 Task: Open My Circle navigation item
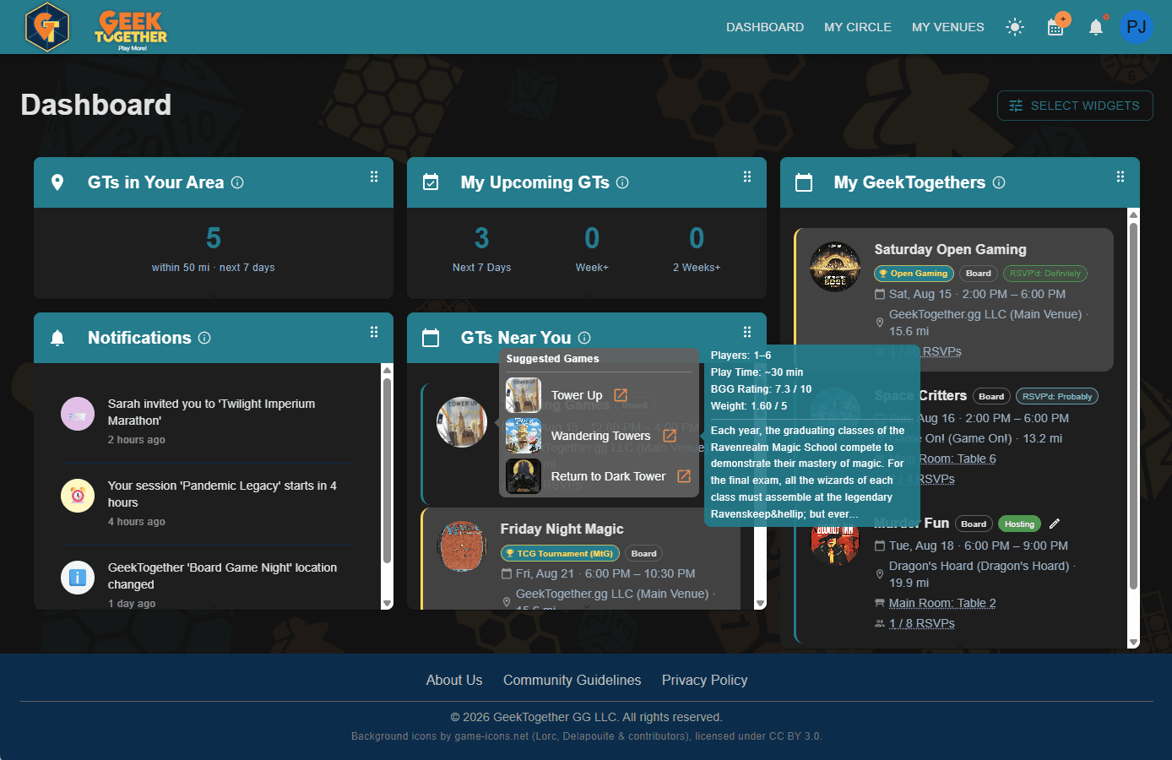858,27
